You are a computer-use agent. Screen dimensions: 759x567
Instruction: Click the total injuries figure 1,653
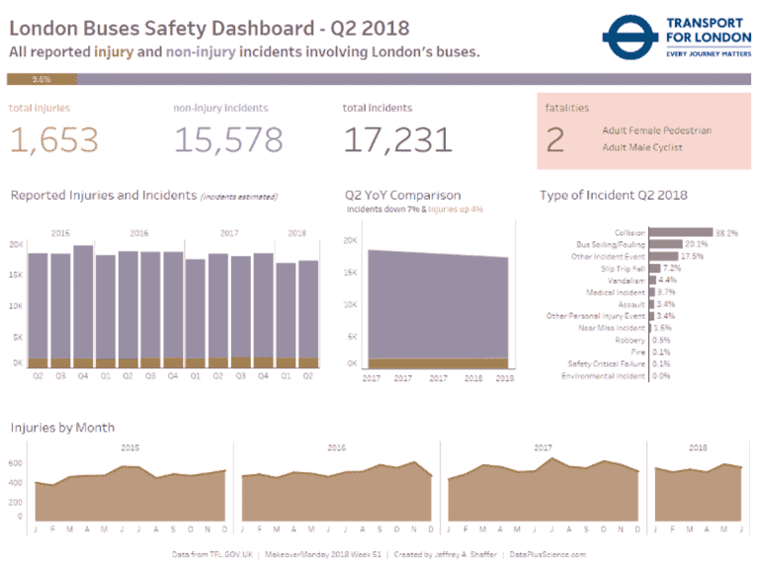point(53,140)
